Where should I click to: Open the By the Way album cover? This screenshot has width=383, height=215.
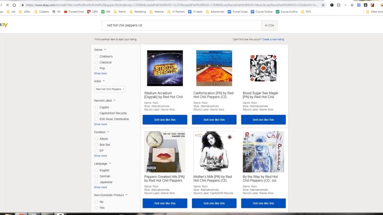pos(263,152)
